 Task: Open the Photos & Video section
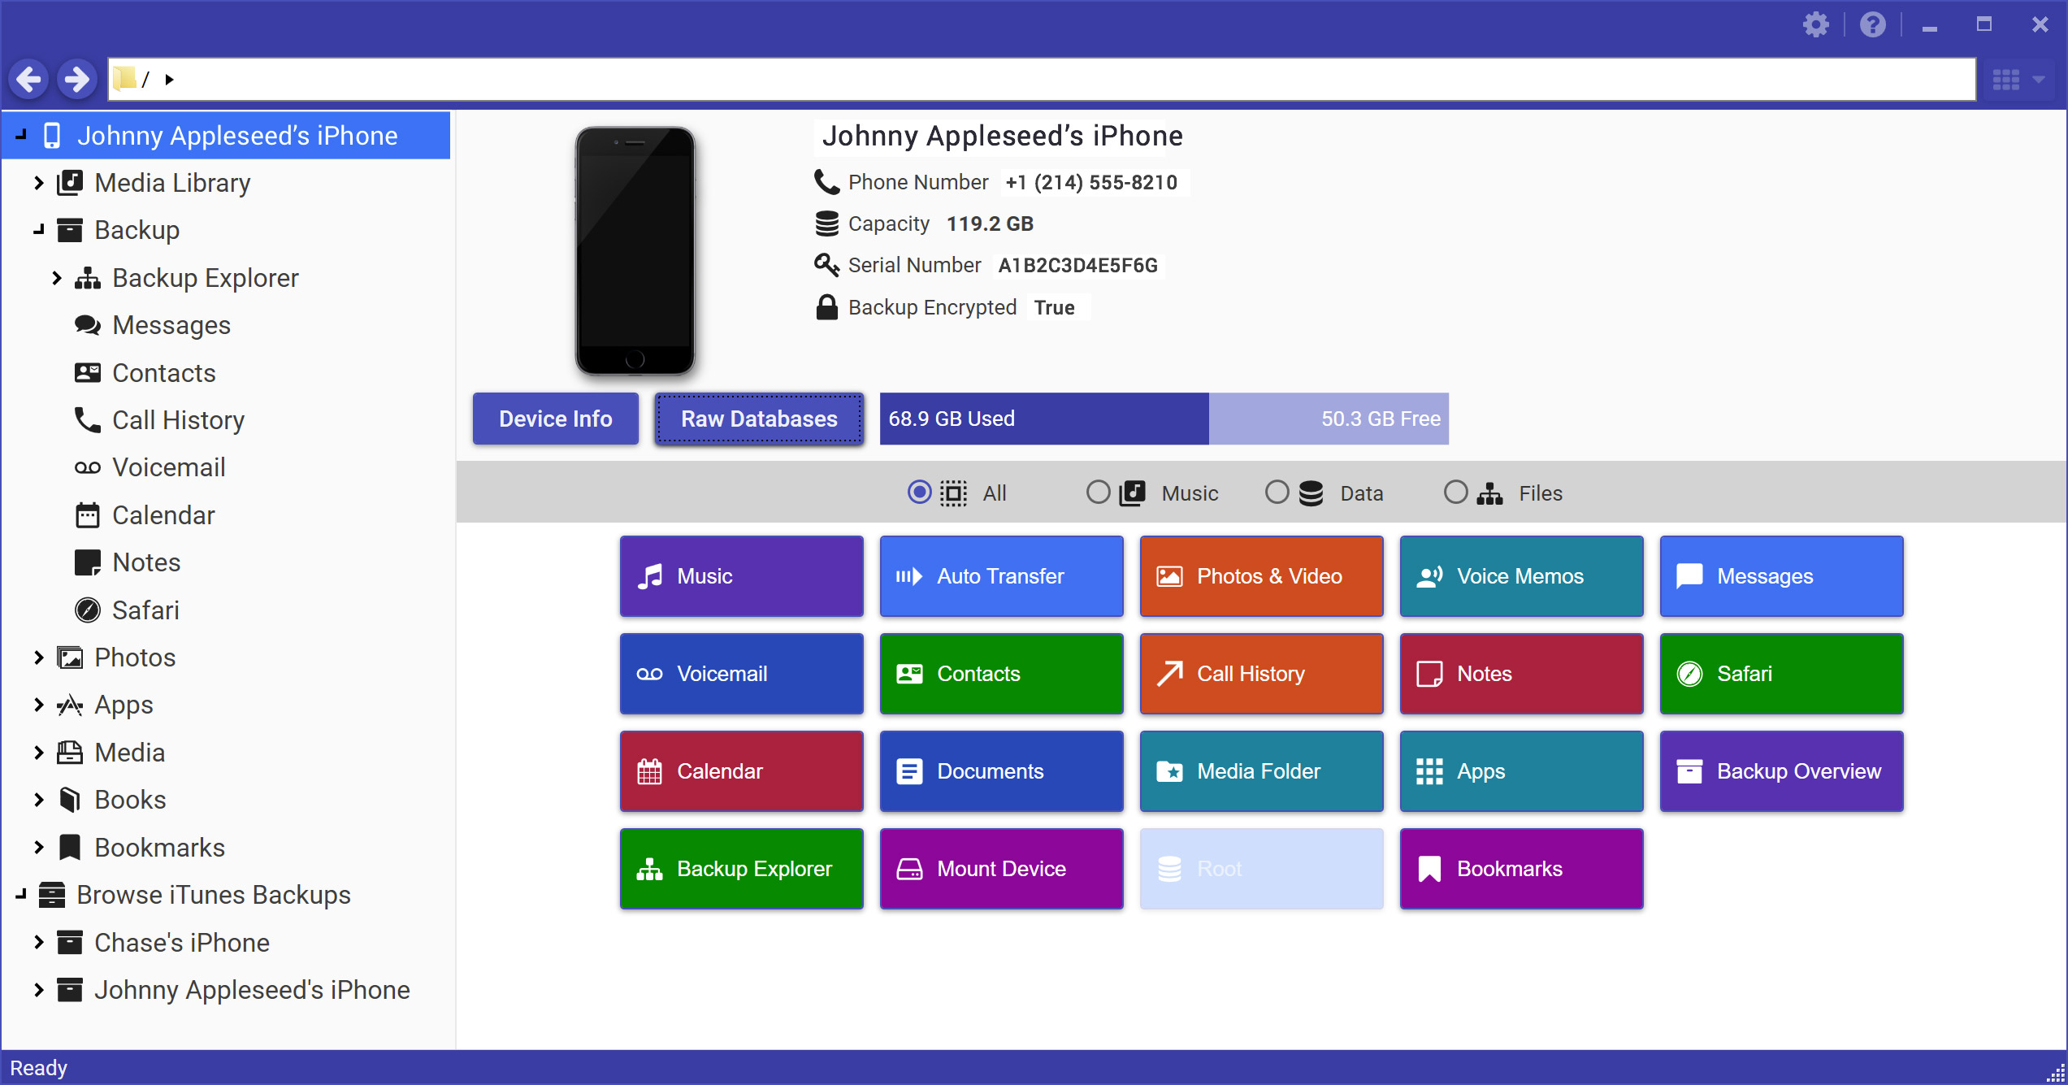(x=1259, y=576)
